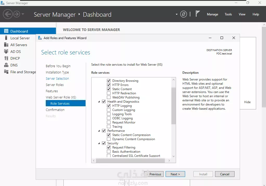This screenshot has height=186, width=266.
Task: Enable Custom Logging checkbox
Action: [109, 110]
